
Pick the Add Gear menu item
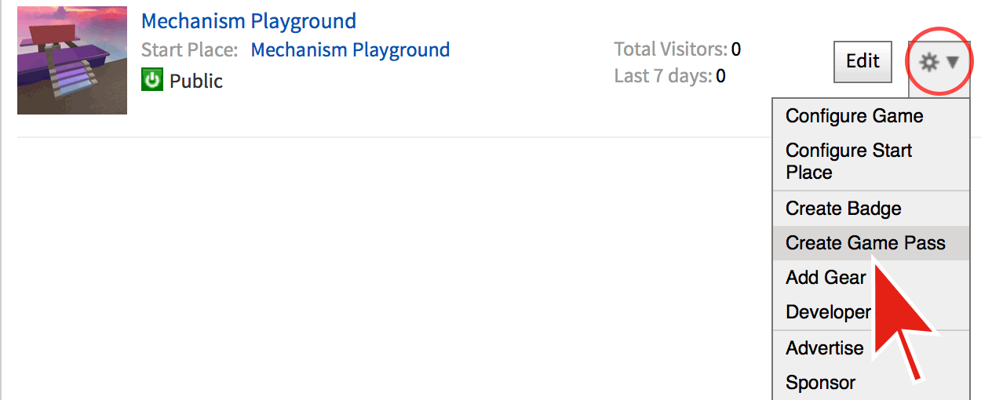point(826,278)
